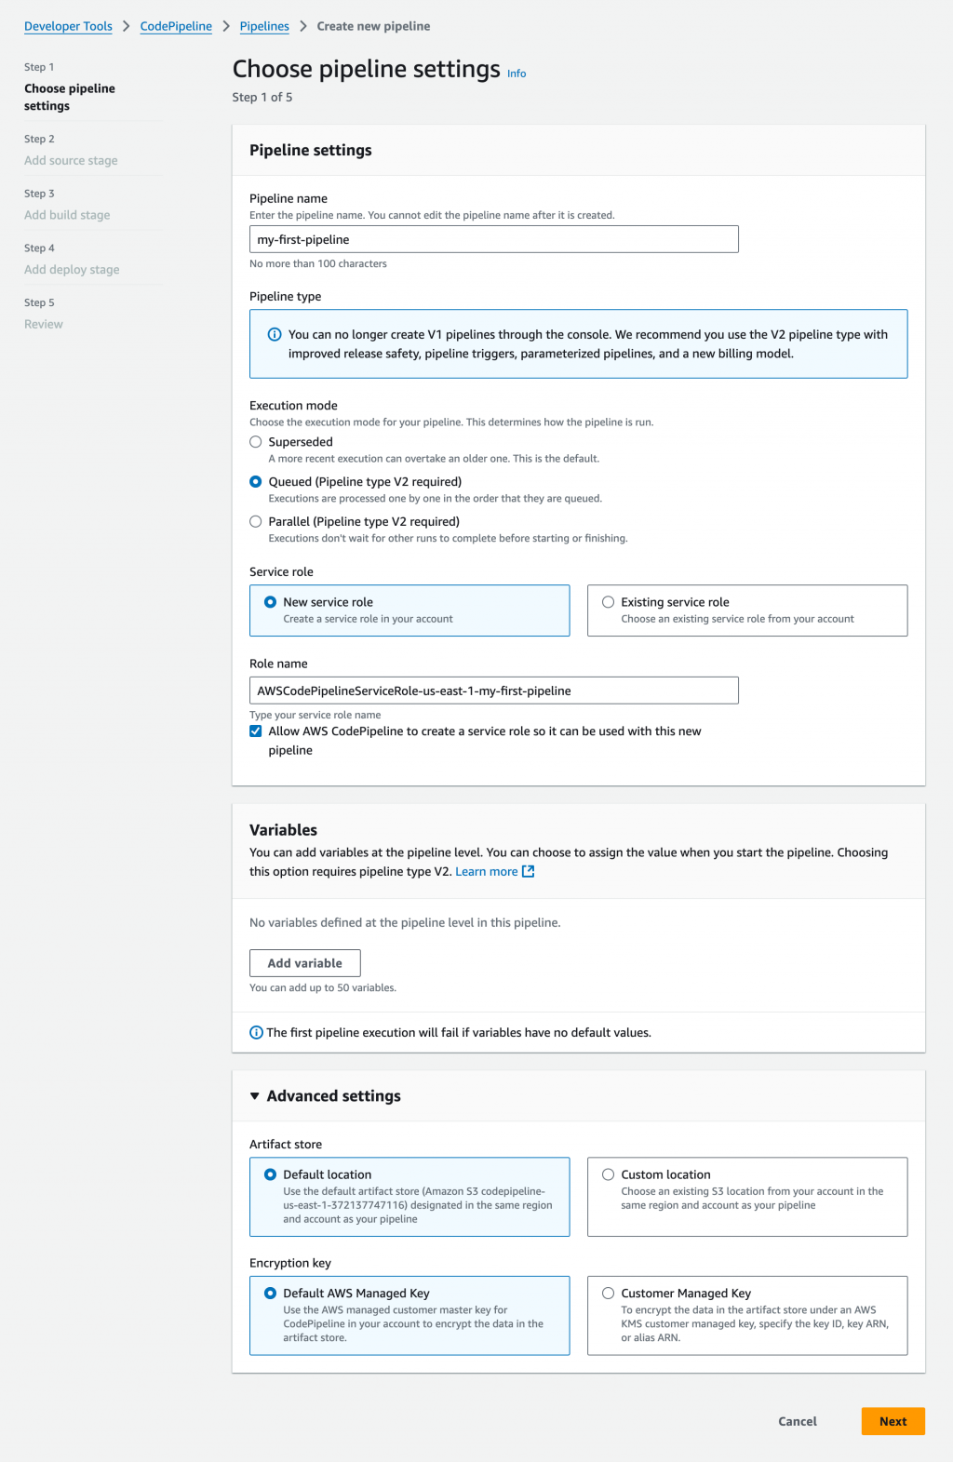Cancel pipeline creation

[x=798, y=1421]
